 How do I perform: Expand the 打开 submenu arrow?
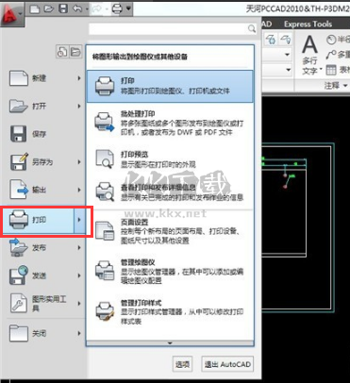79,107
